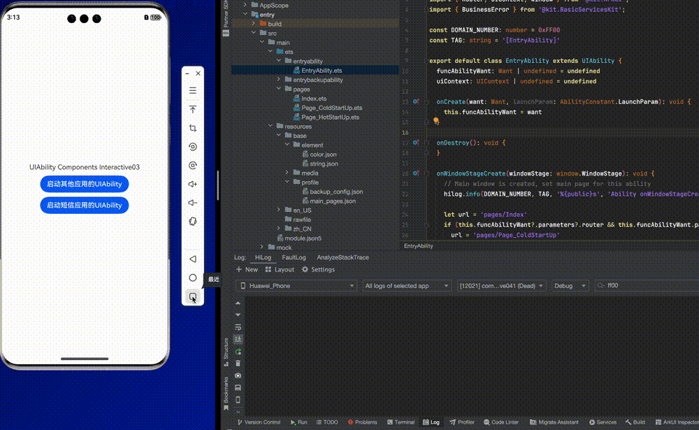Open the Version Control tool window

[x=259, y=422]
